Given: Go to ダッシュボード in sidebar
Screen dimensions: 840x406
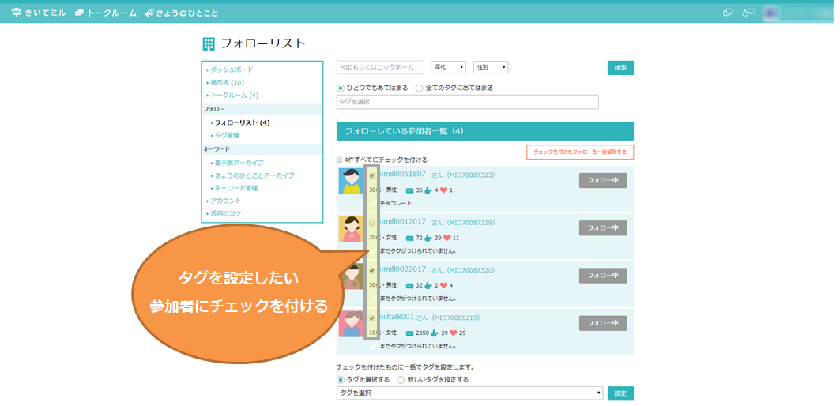Looking at the screenshot, I should [232, 70].
